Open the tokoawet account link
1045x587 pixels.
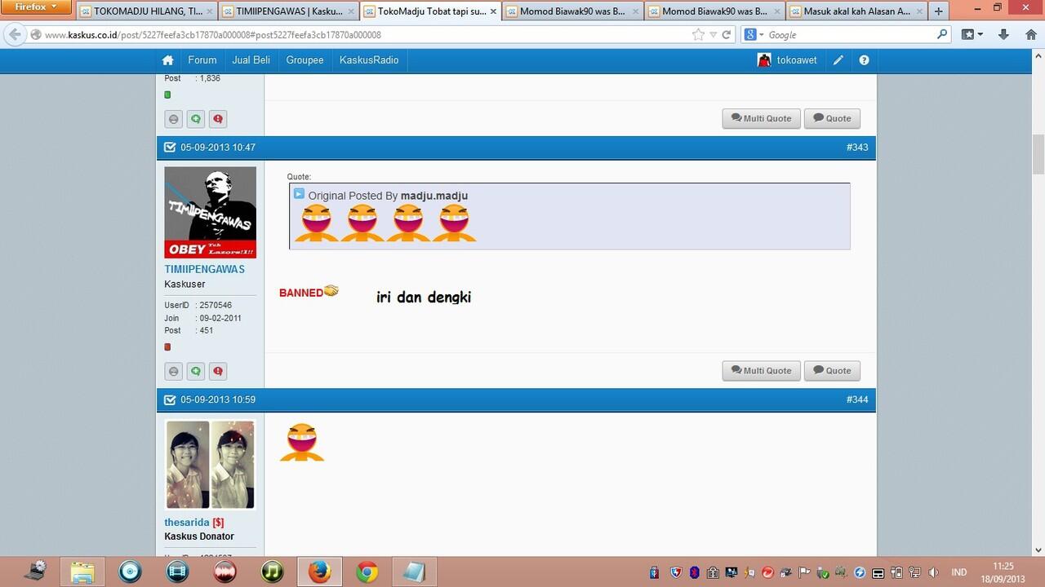pos(797,60)
